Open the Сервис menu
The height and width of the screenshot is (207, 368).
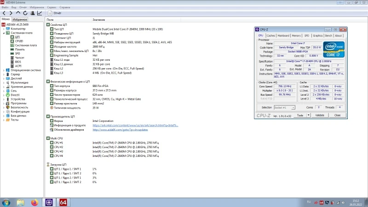coord(52,7)
